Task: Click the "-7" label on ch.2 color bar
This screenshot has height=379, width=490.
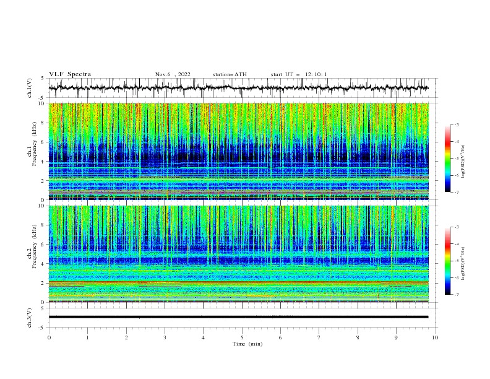Action: (456, 295)
